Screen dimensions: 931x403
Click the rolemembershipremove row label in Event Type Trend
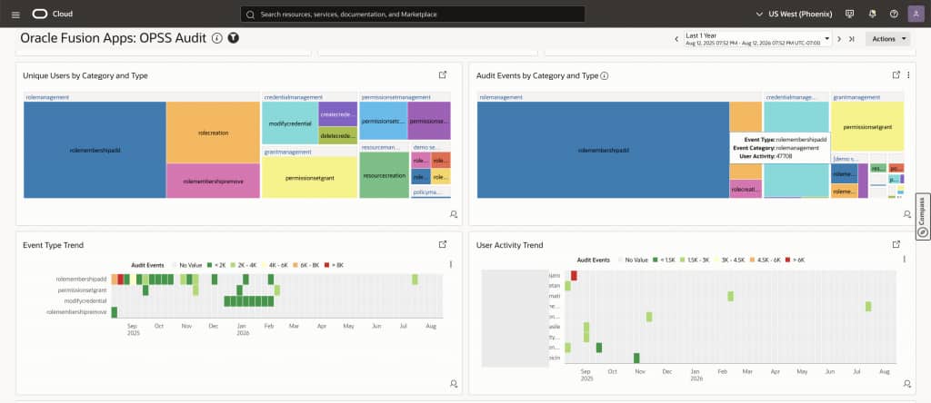78,311
